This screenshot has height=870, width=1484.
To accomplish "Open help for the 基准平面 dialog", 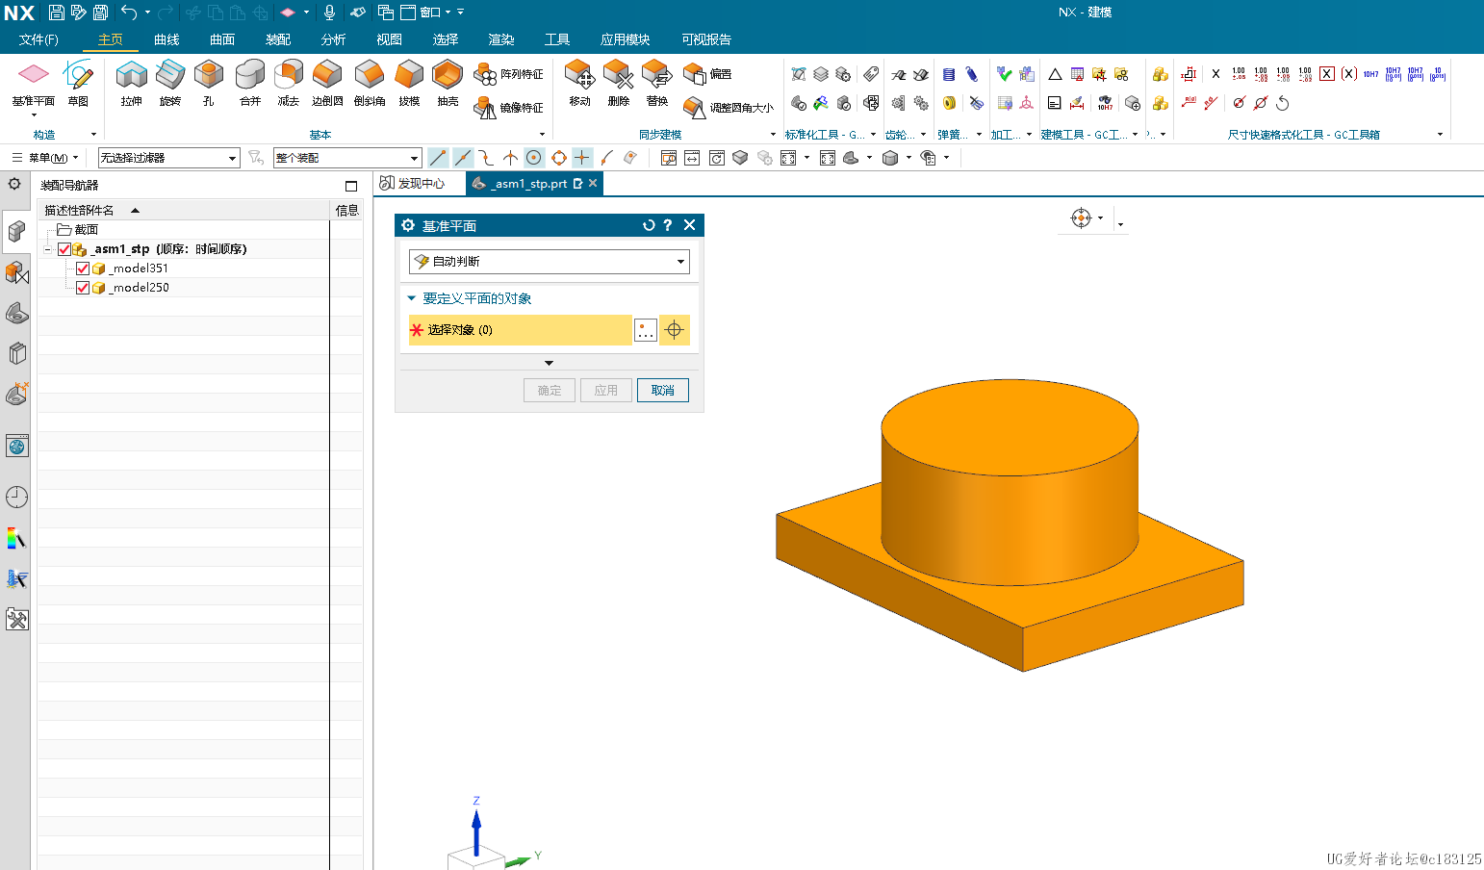I will [668, 225].
